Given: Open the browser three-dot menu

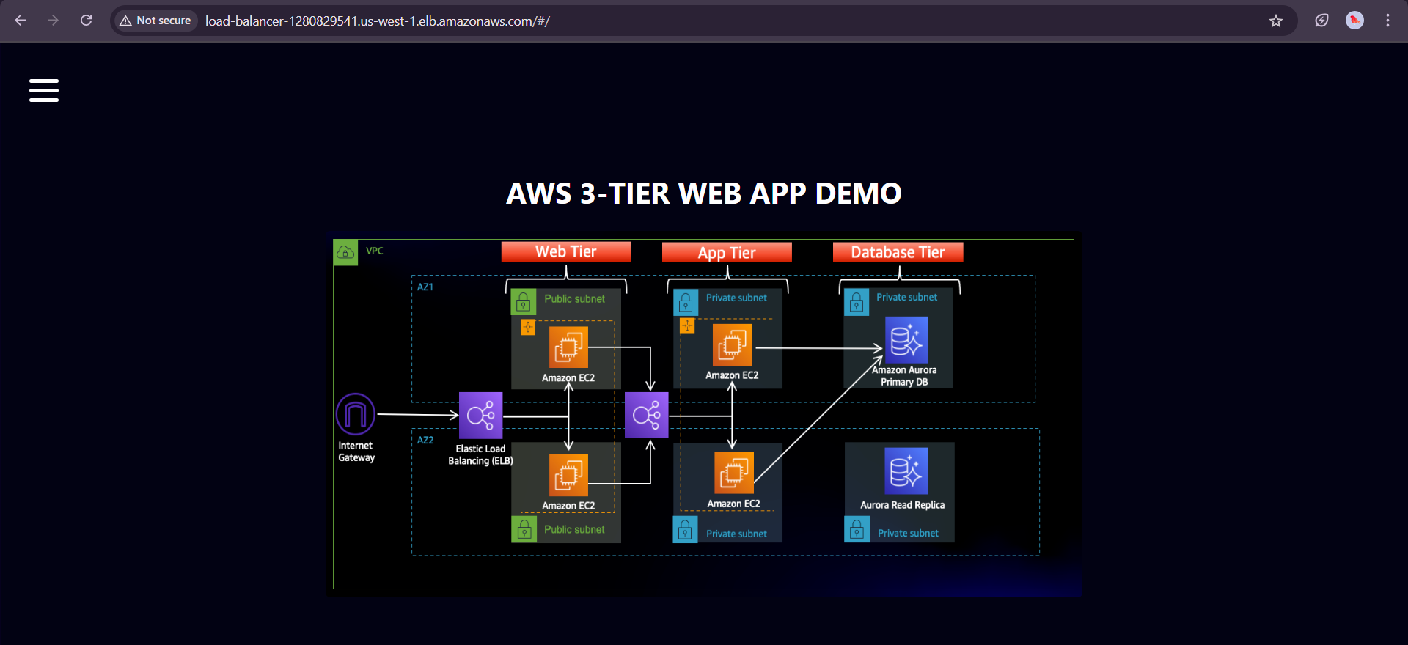Looking at the screenshot, I should [x=1387, y=21].
